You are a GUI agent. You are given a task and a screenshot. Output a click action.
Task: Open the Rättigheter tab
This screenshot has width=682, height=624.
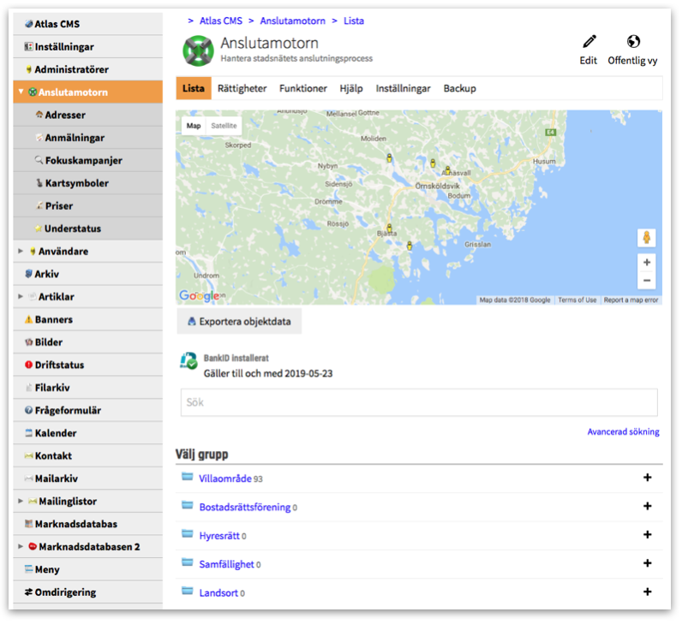[x=242, y=88]
